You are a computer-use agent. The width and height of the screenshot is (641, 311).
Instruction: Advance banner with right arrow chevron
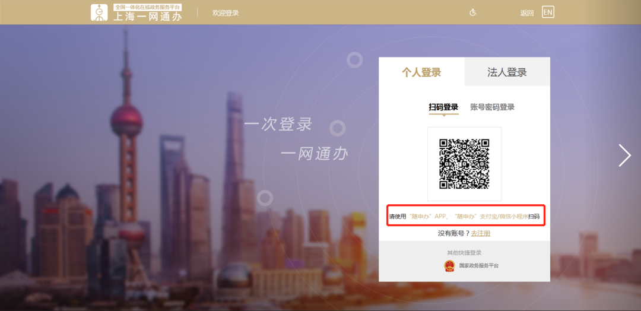(x=624, y=155)
